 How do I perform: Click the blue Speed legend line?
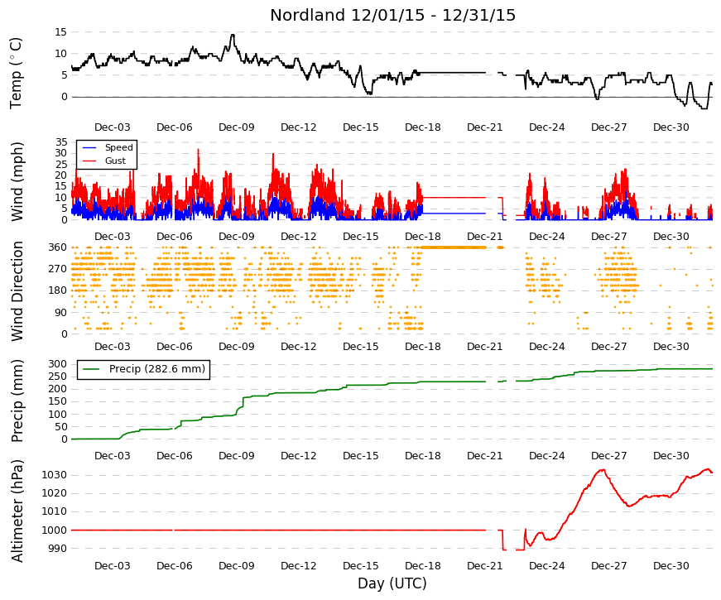click(89, 148)
